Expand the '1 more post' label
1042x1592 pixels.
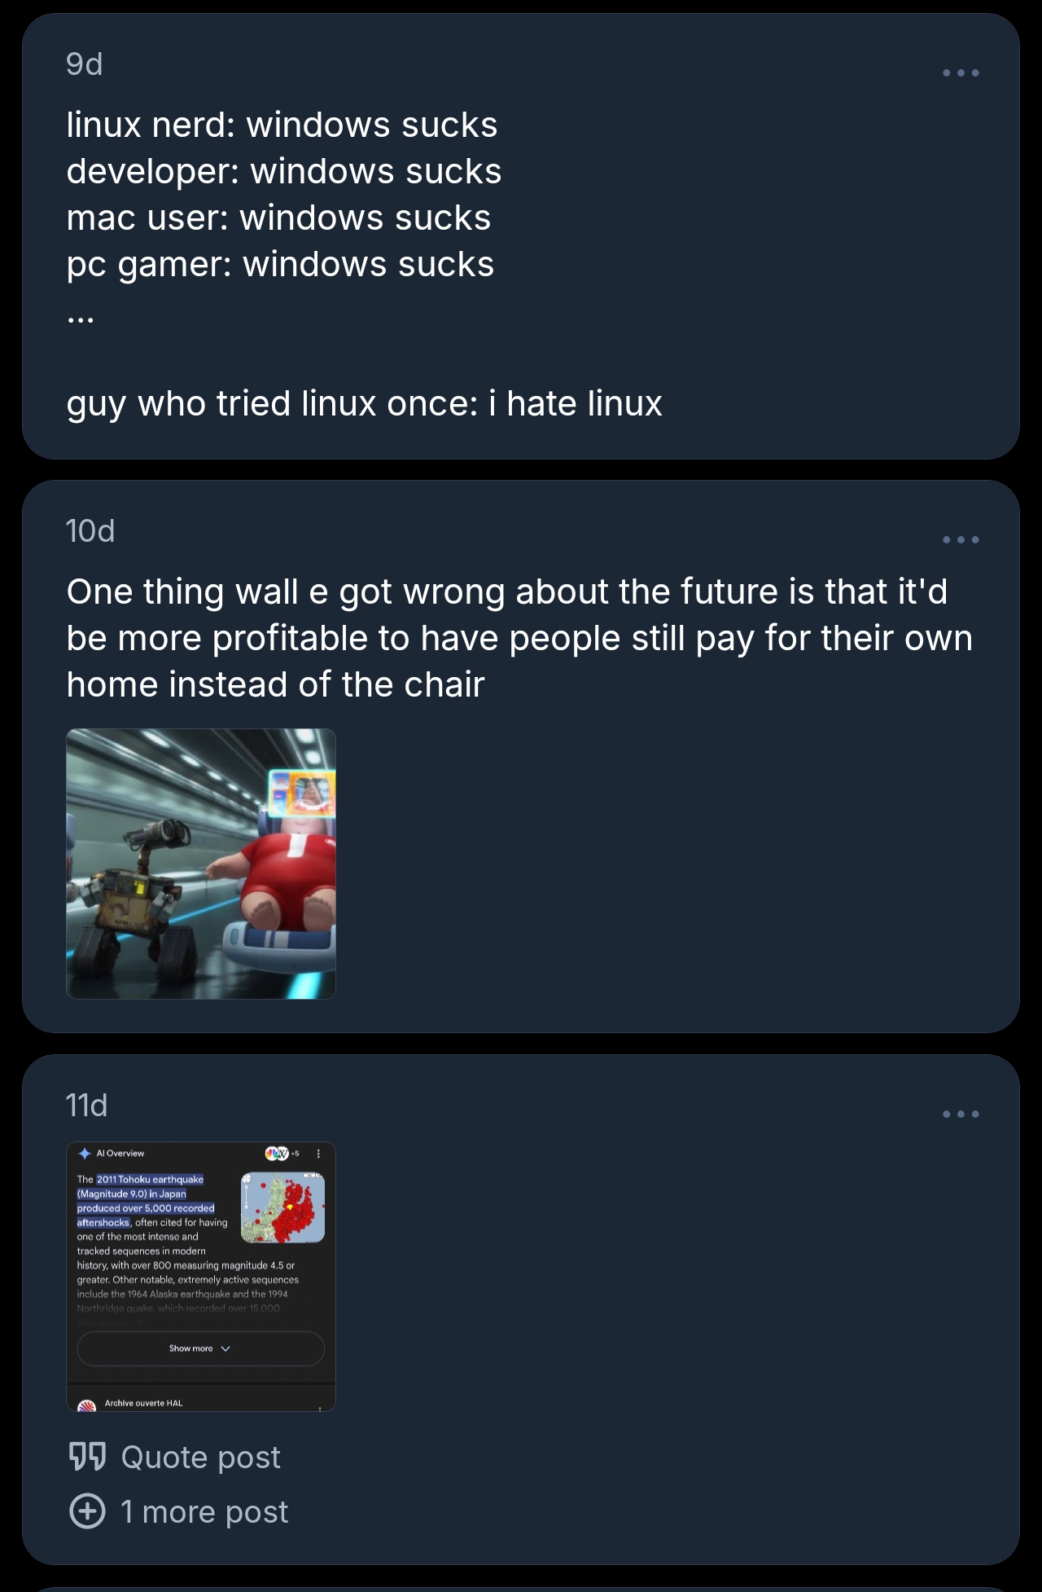tap(204, 1512)
